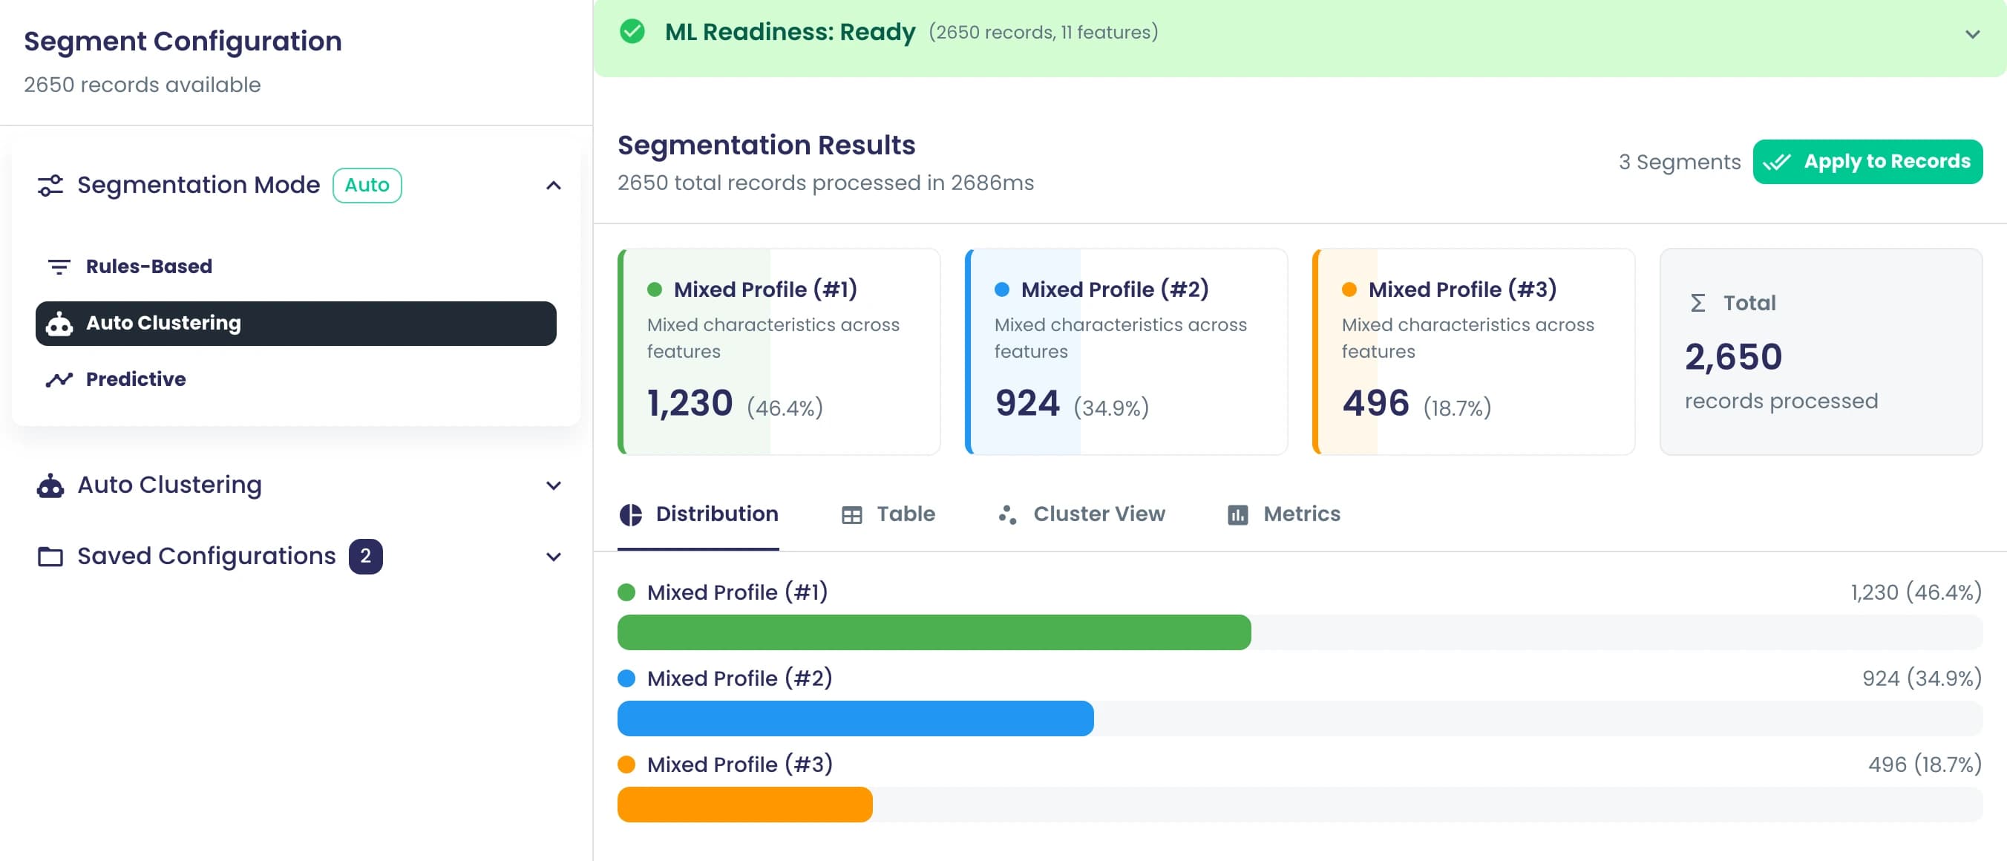Viewport: 2007px width, 861px height.
Task: Click the green Mixed Profile (#1) distribution bar
Action: tap(934, 632)
